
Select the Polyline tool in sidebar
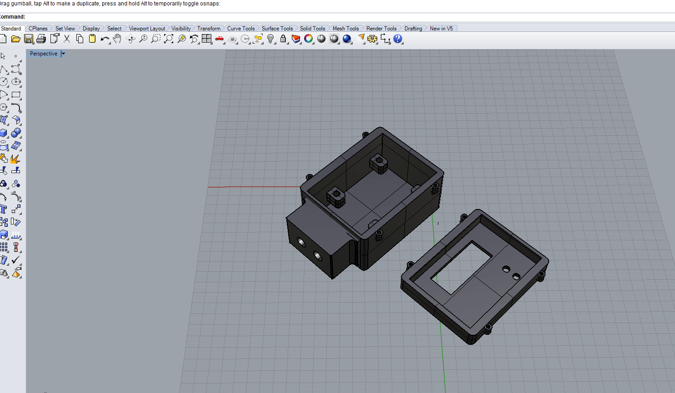(x=4, y=70)
